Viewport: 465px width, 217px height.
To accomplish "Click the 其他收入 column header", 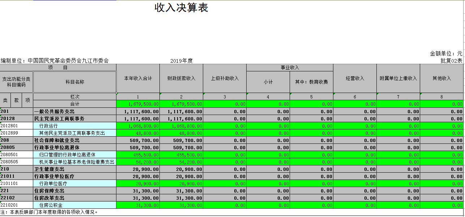I will [x=441, y=79].
